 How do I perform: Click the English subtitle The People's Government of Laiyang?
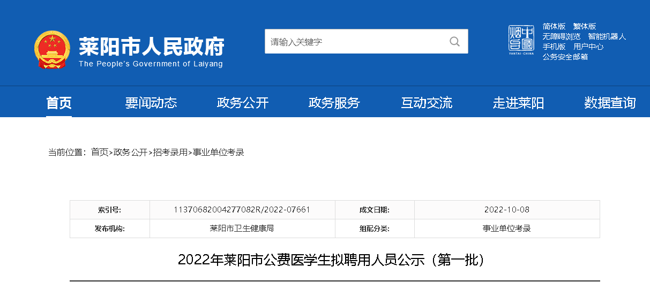click(151, 64)
